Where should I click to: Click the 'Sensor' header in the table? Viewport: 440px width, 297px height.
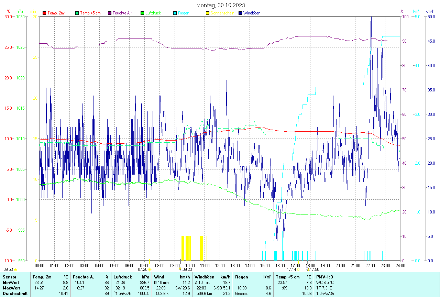9,277
